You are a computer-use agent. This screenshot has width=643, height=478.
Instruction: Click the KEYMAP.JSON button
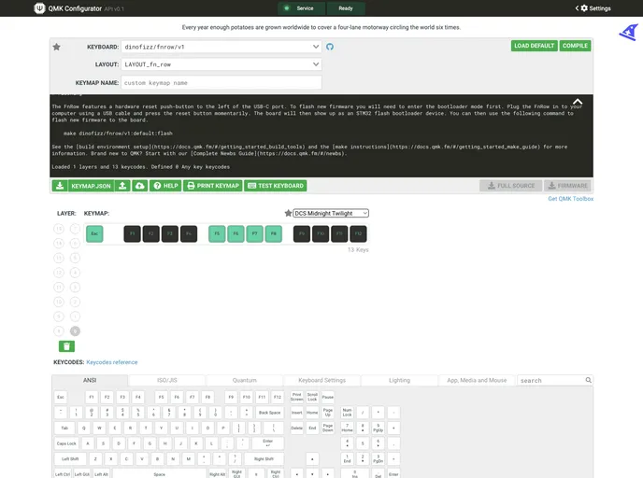(x=91, y=186)
